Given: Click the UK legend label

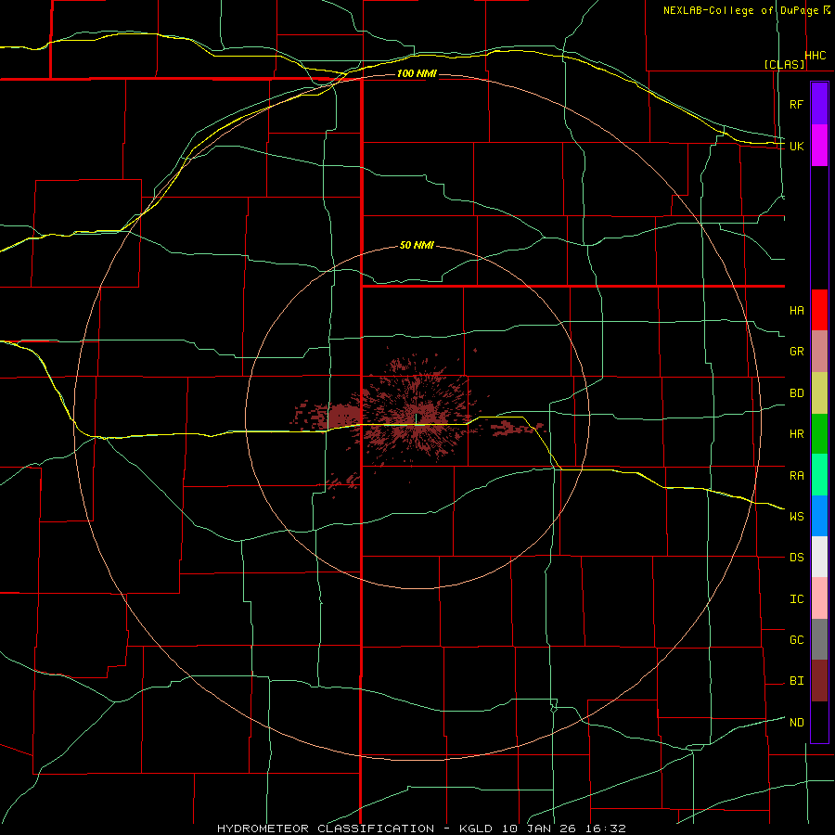Looking at the screenshot, I should pyautogui.click(x=796, y=146).
